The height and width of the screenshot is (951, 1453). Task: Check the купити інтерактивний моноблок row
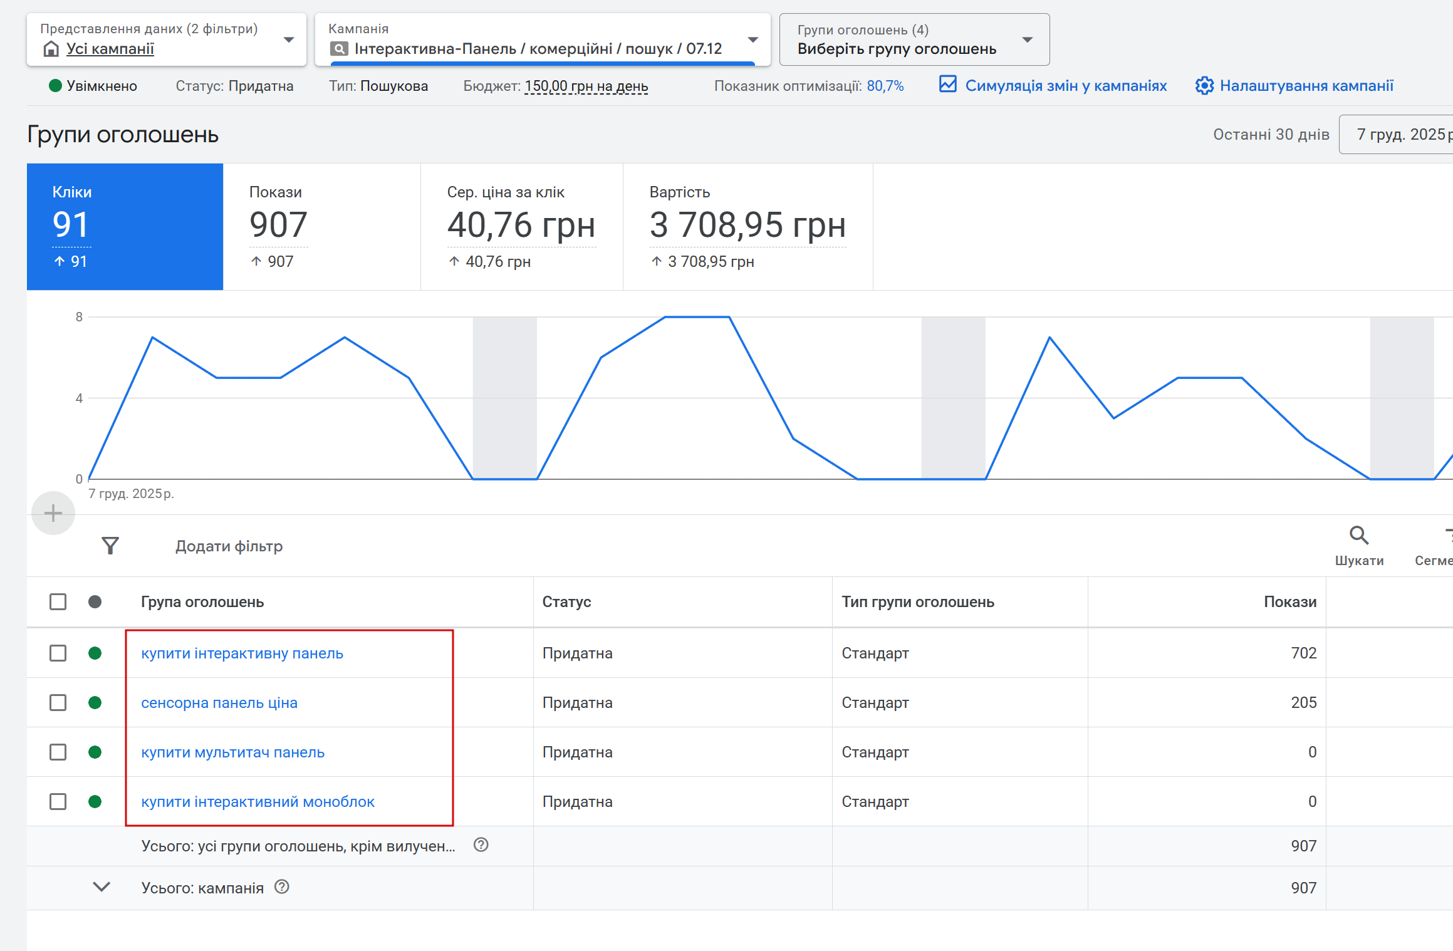[x=58, y=802]
